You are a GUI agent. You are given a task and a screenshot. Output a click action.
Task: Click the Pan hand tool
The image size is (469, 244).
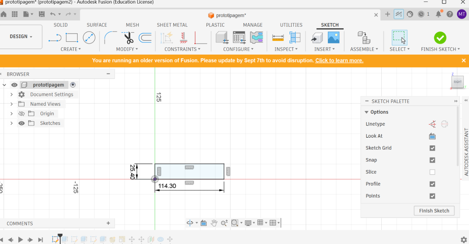pyautogui.click(x=214, y=223)
